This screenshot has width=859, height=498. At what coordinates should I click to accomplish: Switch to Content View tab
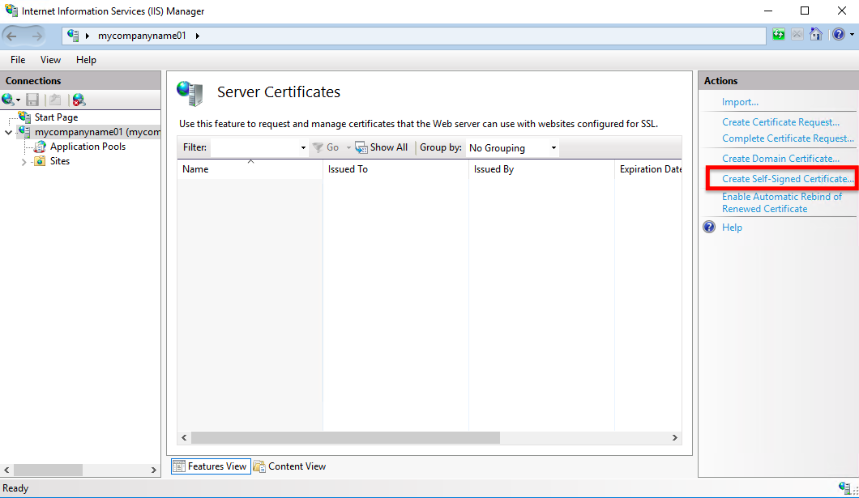(290, 466)
